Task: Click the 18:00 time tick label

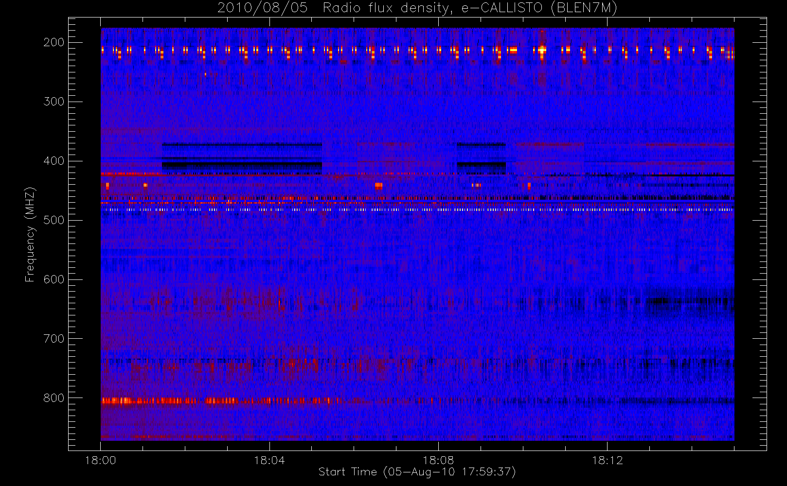Action: pyautogui.click(x=101, y=460)
